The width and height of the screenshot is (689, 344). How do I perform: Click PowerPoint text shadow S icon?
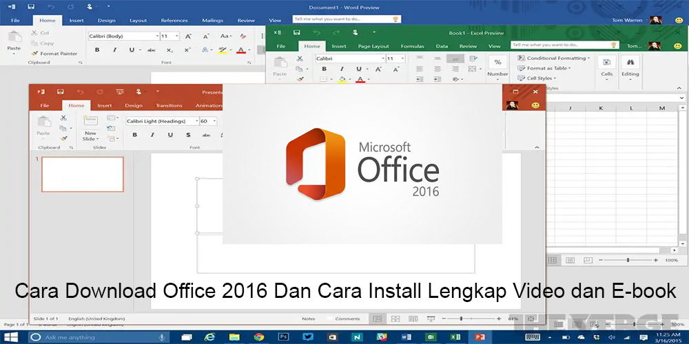click(188, 135)
